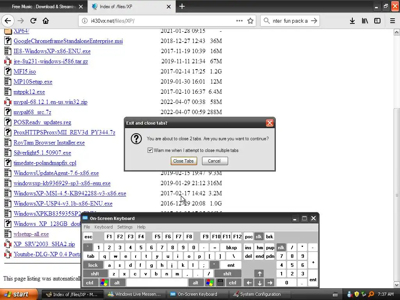
Task: Submit search with the arrow button
Action: coord(314,21)
